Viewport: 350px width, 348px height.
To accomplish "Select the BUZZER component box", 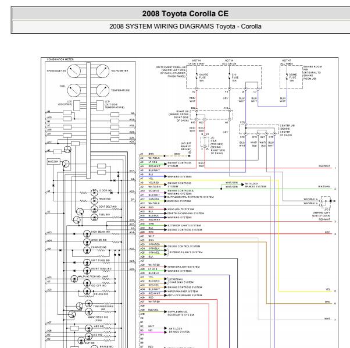I will click(53, 162).
